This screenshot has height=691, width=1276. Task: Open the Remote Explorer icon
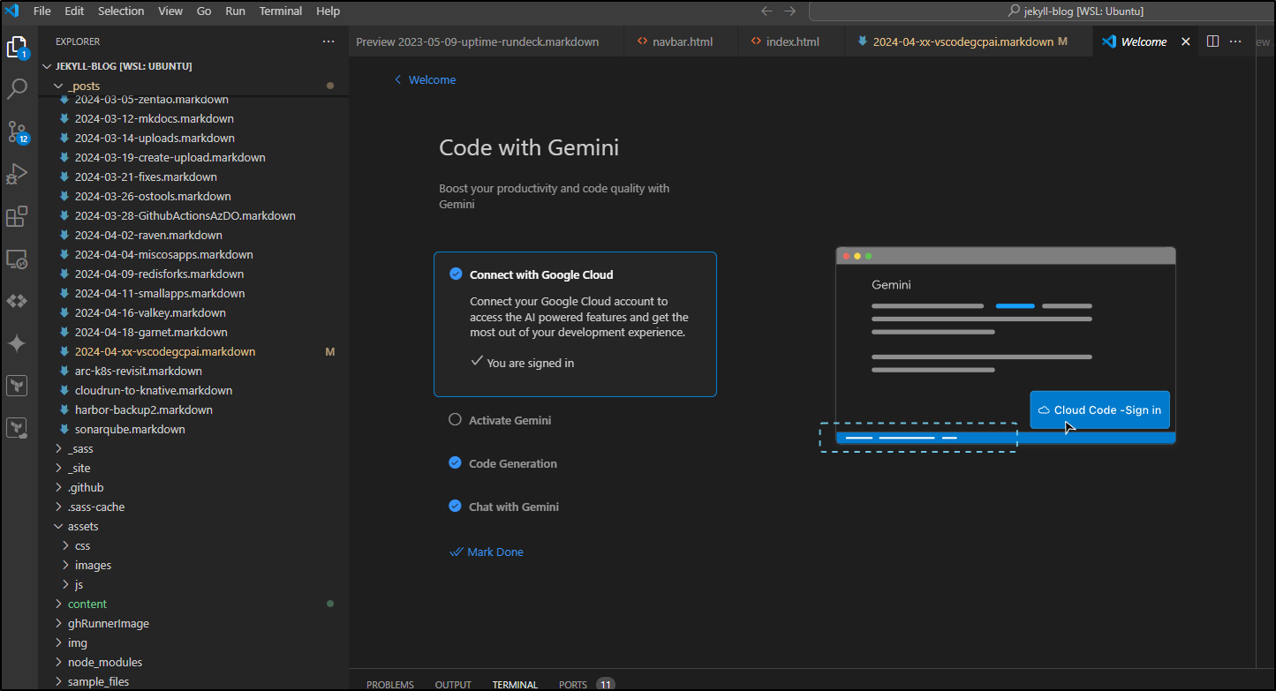point(18,259)
